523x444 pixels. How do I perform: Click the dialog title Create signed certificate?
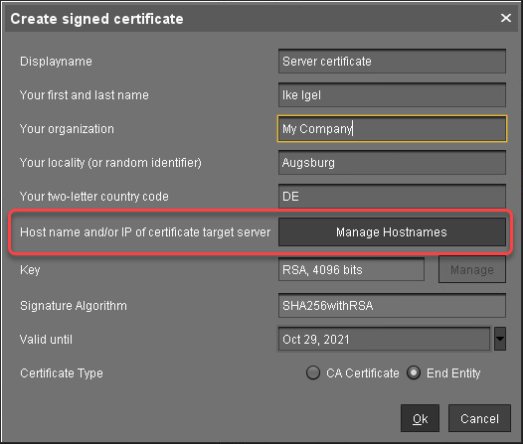click(96, 19)
